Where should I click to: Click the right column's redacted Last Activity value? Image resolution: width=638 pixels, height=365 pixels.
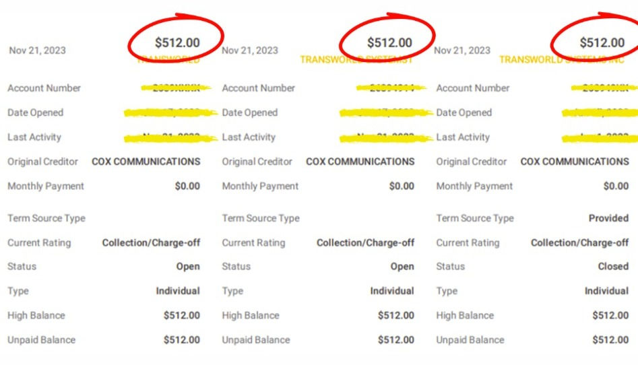tap(600, 137)
